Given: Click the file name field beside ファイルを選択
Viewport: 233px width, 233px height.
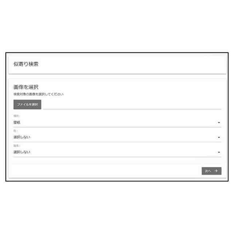Looking at the screenshot, I should click(132, 105).
